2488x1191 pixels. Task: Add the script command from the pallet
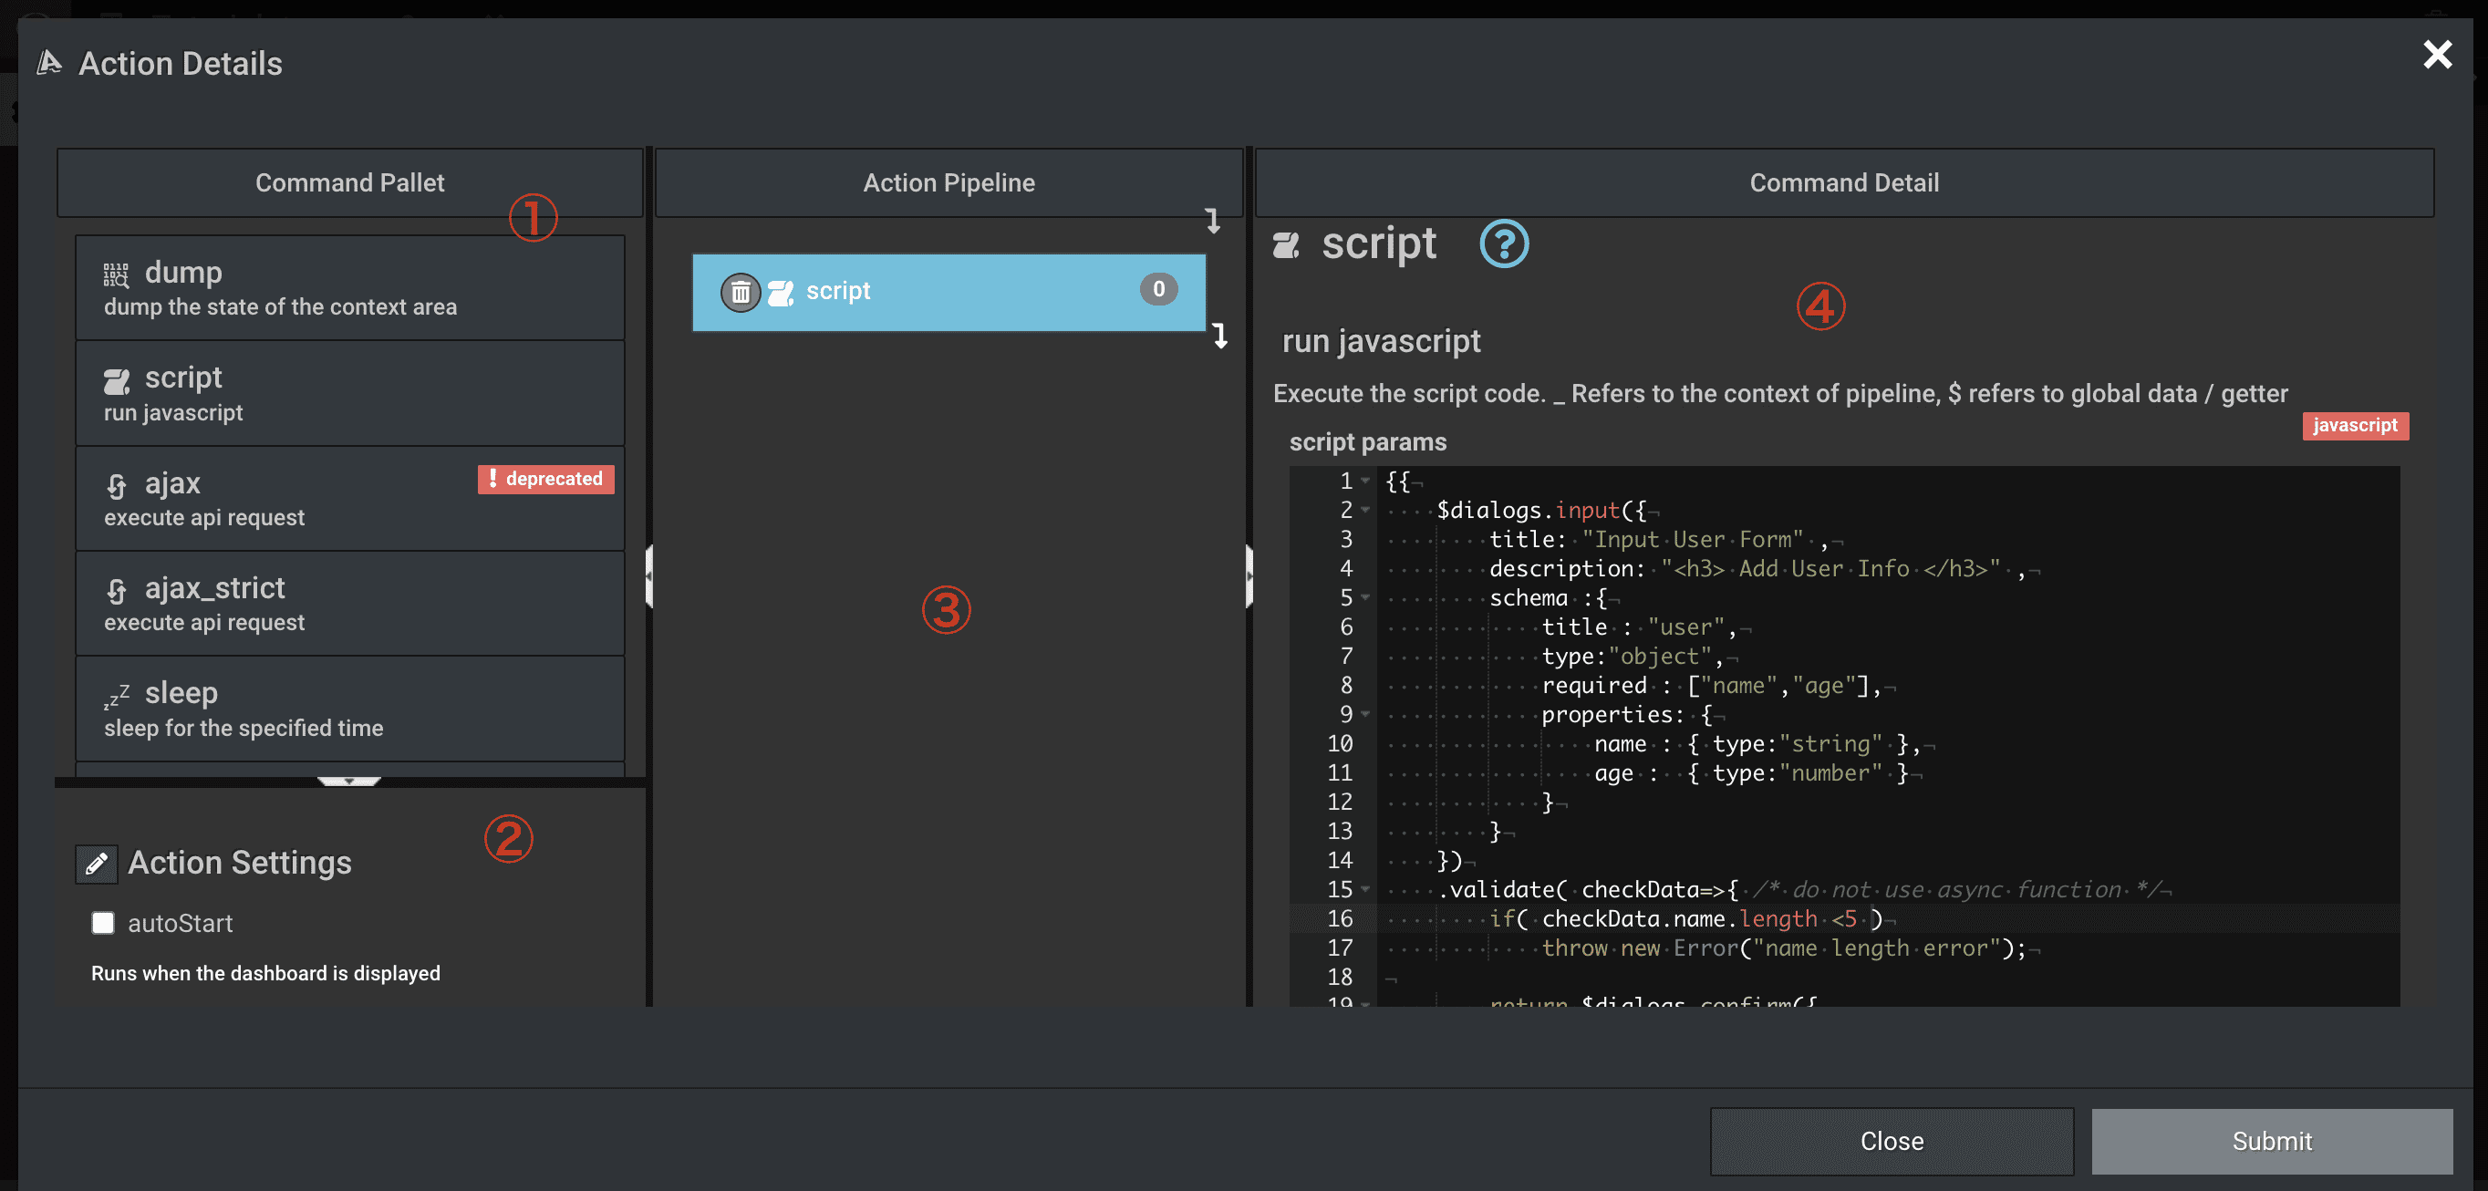coord(349,393)
